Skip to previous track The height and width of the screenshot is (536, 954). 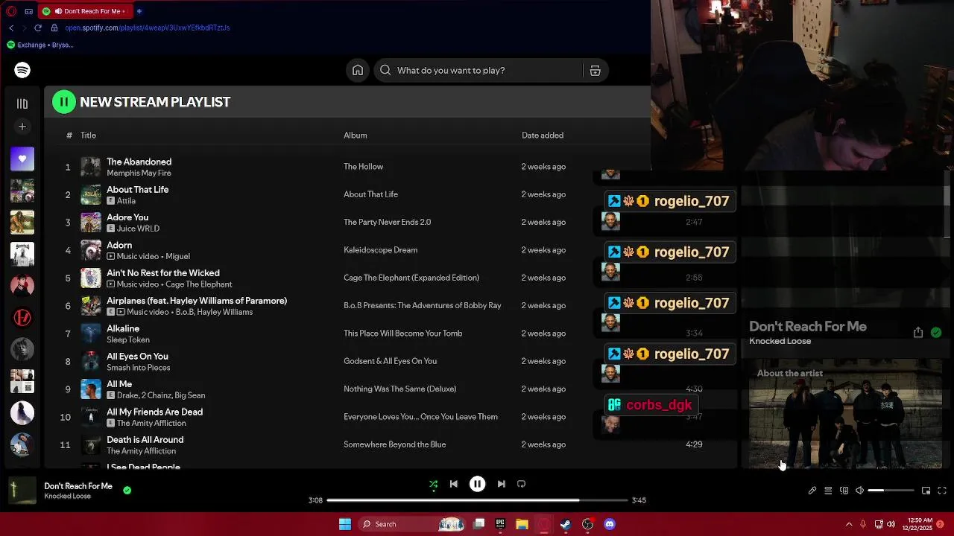[x=453, y=484]
